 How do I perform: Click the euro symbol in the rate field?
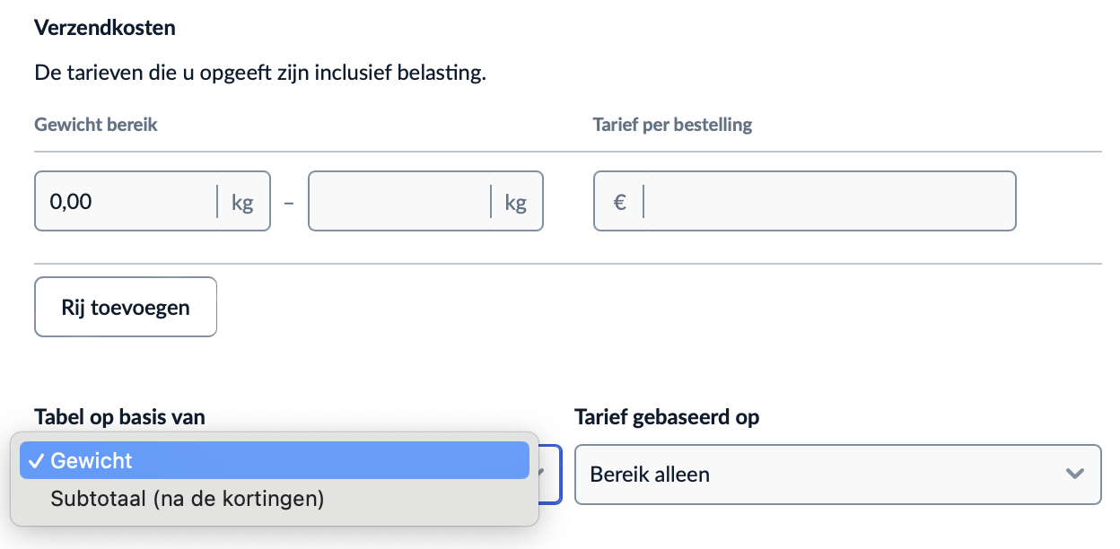tap(619, 202)
